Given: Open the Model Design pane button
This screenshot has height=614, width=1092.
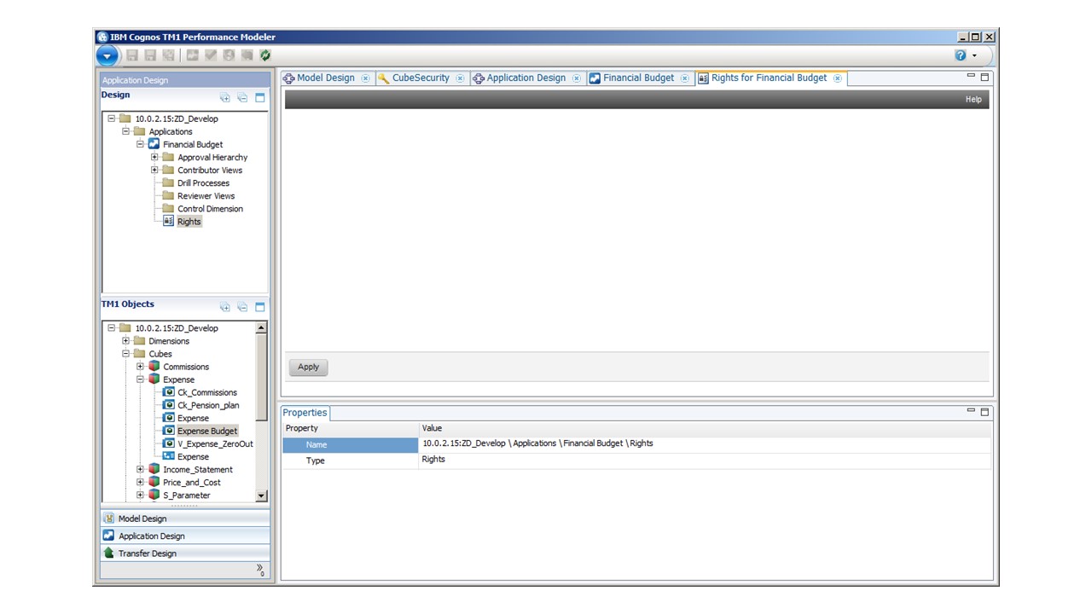Looking at the screenshot, I should coord(185,518).
